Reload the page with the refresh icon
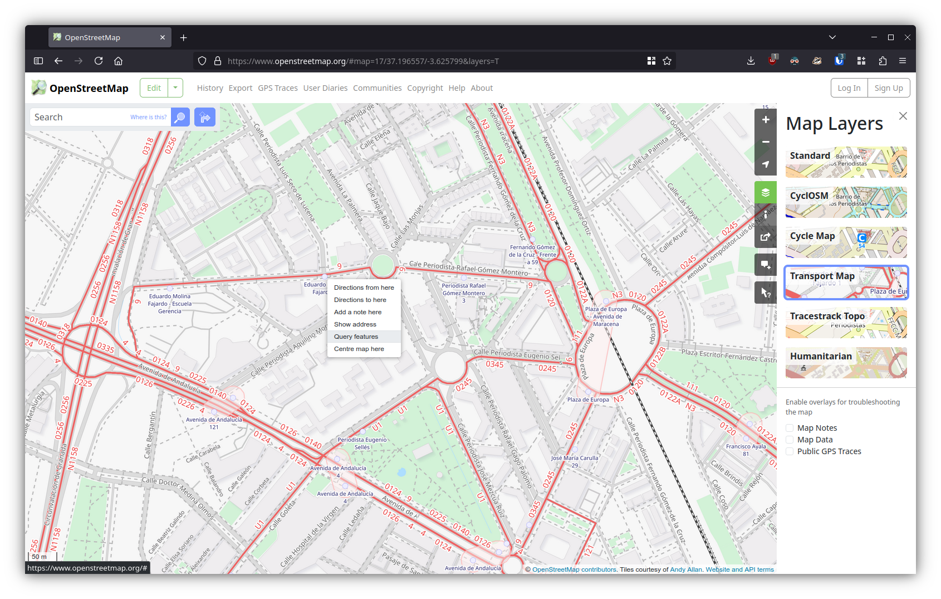Viewport: 941px width, 599px height. point(99,61)
